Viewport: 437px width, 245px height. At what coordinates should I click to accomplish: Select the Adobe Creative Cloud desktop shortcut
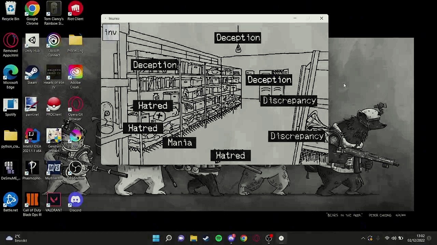pyautogui.click(x=75, y=77)
